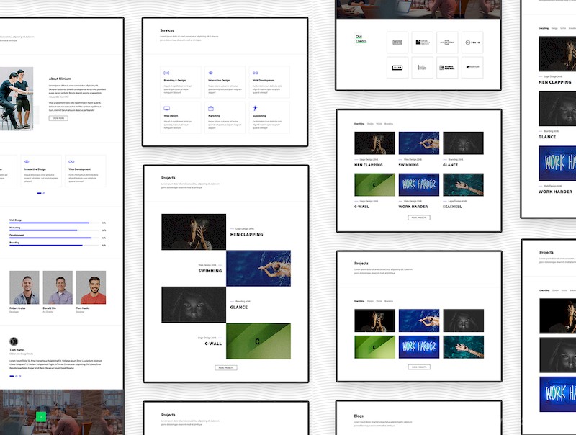This screenshot has width=576, height=435.
Task: Select Everything filter tab above titled project grid
Action: (359, 124)
